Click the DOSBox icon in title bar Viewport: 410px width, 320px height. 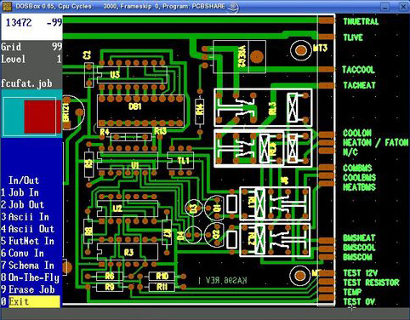7,6
